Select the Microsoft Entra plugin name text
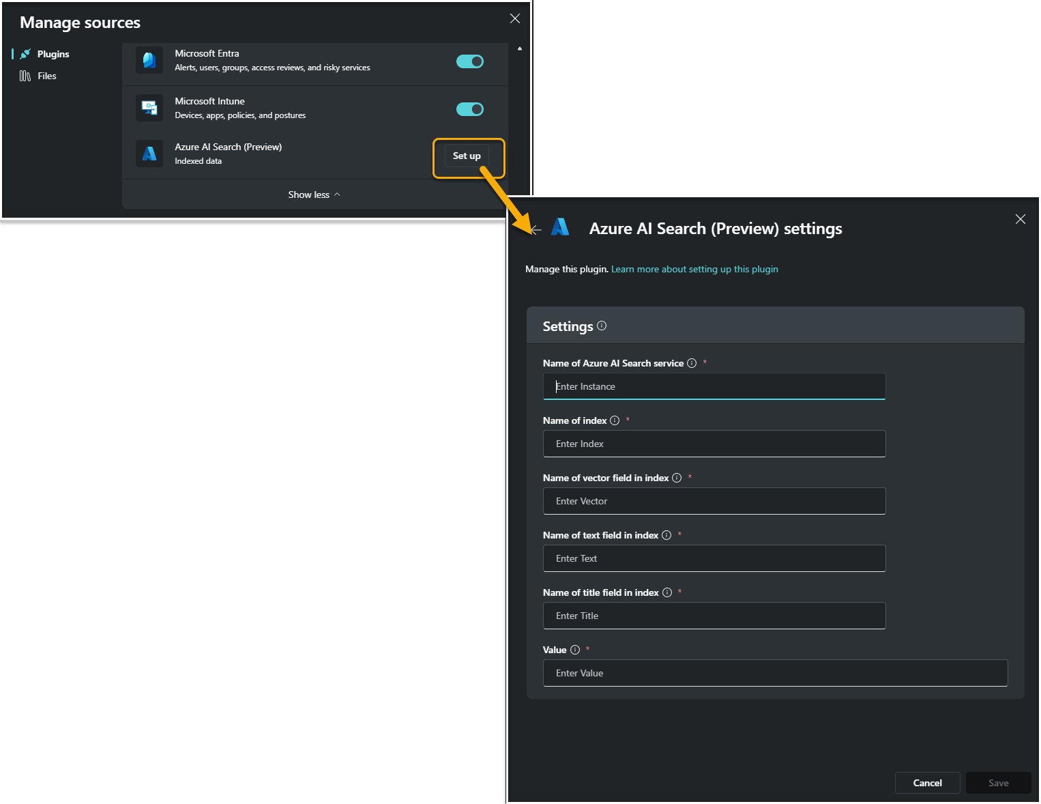This screenshot has width=1041, height=804. click(207, 53)
